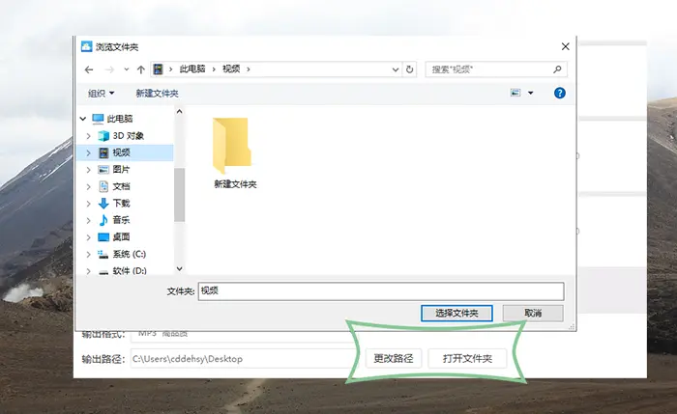The image size is (677, 414).
Task: Change the view mode icon
Action: (x=515, y=93)
